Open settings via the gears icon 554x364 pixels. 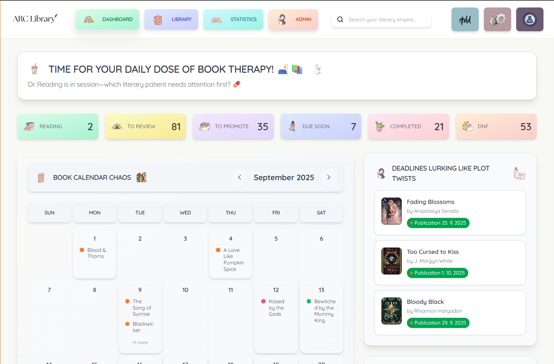[x=497, y=20]
